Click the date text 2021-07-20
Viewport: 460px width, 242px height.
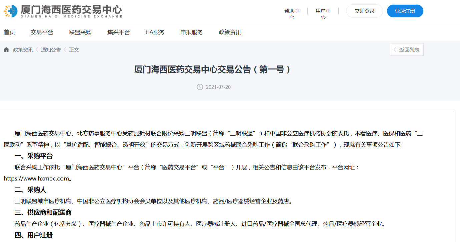point(218,87)
